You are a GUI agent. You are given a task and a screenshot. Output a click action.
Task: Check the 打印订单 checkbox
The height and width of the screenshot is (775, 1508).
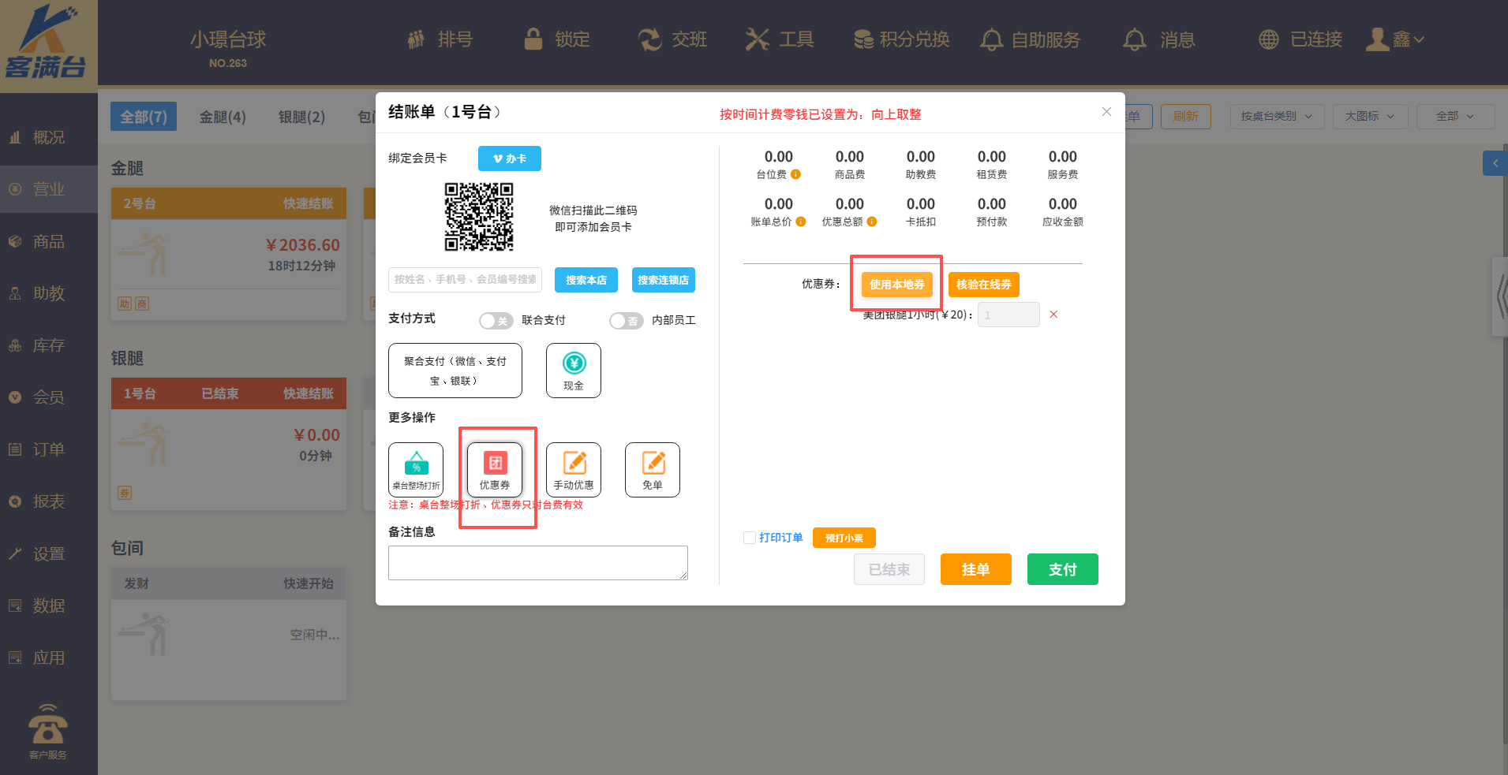point(750,538)
